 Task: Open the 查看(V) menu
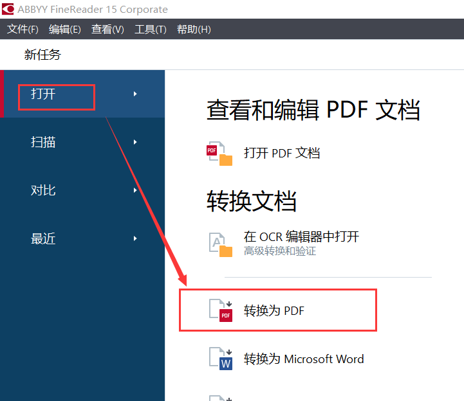coord(107,30)
